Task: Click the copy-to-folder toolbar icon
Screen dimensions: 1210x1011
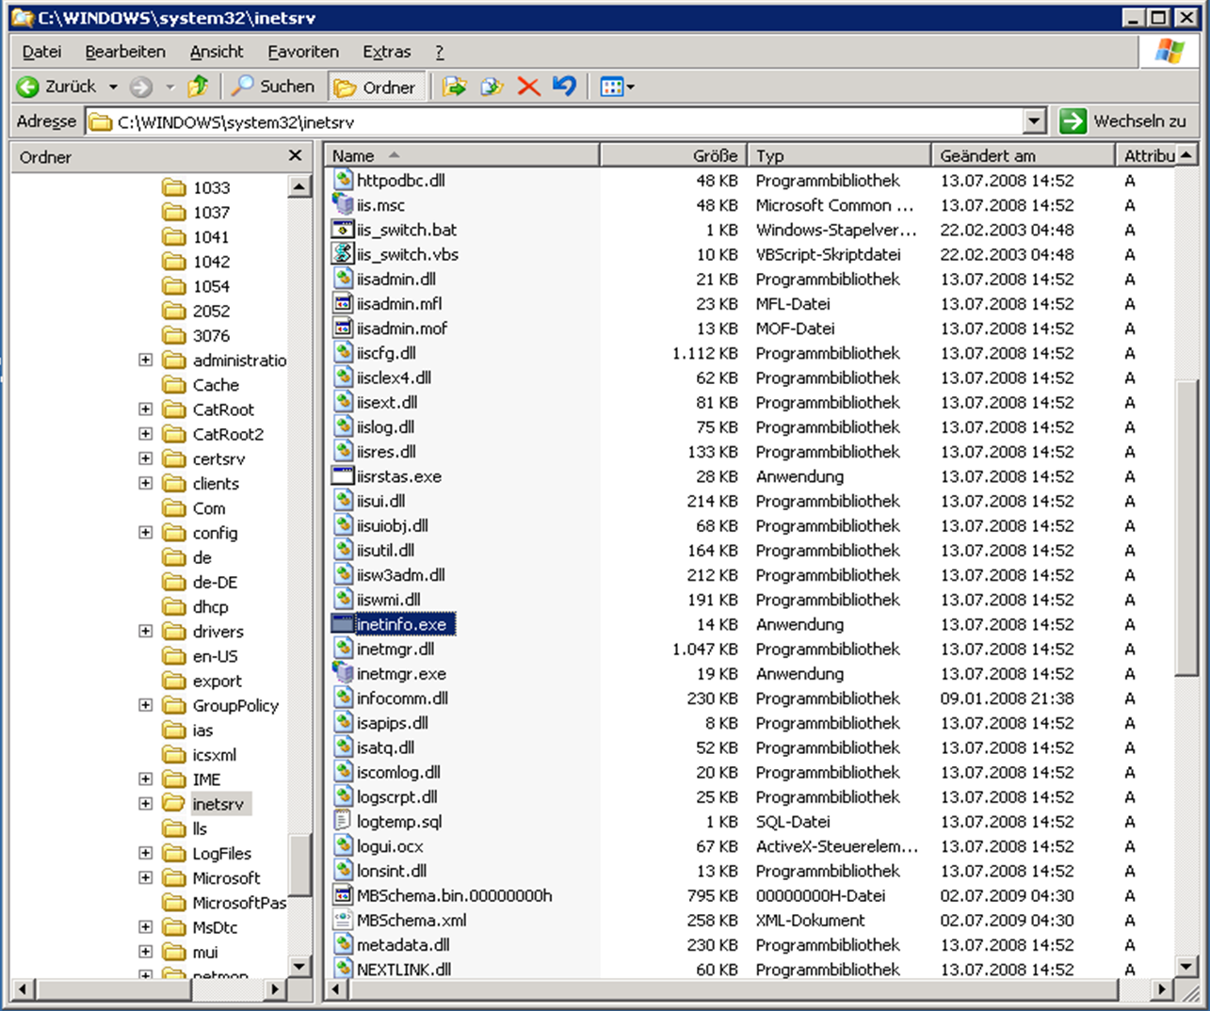Action: [x=492, y=87]
